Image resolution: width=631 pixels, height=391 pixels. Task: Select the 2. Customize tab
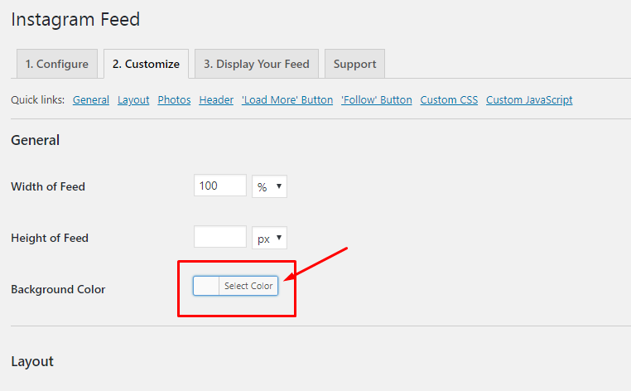click(x=146, y=64)
